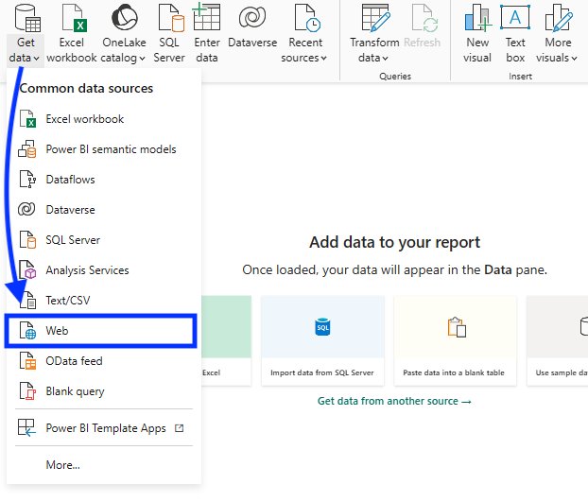Select SQL Server in the dropdown menu
588x502 pixels.
tap(104, 240)
